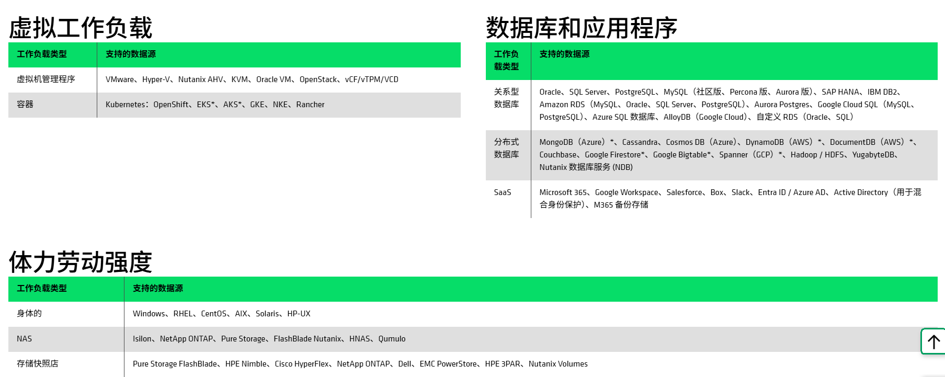Click the Kubernetes OpenShift data sources cell

(279, 105)
